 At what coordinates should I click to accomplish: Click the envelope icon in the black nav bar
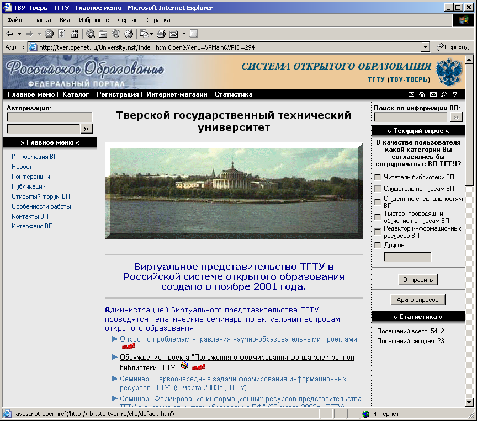pyautogui.click(x=433, y=94)
